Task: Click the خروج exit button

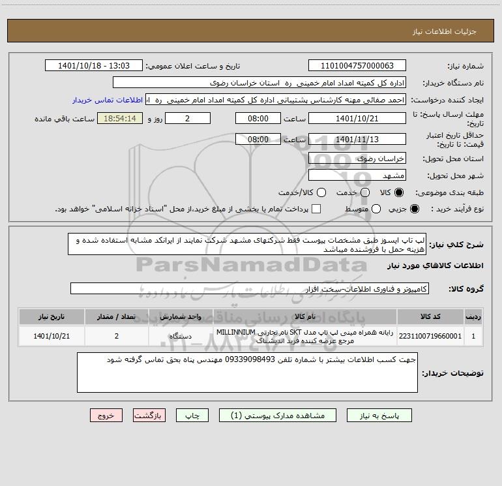Action: point(106,415)
